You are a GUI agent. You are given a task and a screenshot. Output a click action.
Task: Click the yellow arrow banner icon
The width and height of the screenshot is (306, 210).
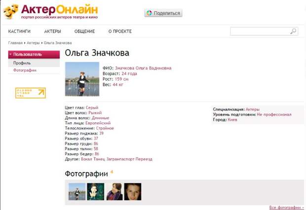tap(31, 93)
